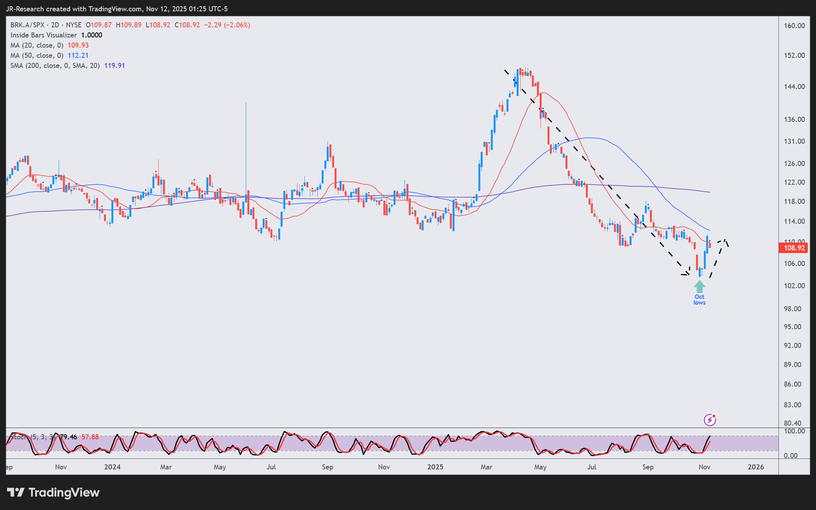816x510 pixels.
Task: Select the MA 50 close indicator legend
Action: point(37,55)
